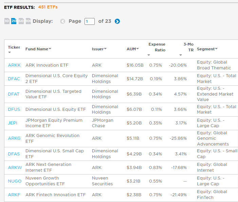Display 100 results per page

28,21
